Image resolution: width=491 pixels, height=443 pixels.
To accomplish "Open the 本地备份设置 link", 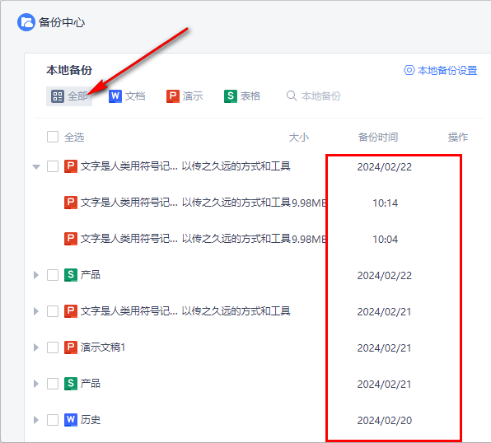I will point(440,70).
